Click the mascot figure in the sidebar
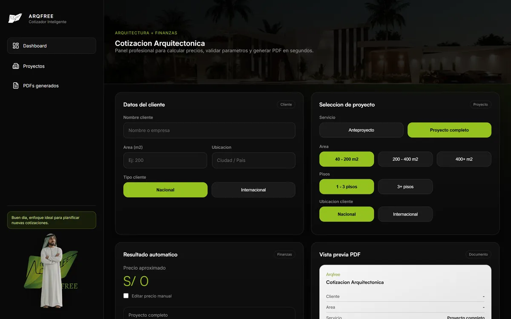The width and height of the screenshot is (511, 319). (x=51, y=271)
